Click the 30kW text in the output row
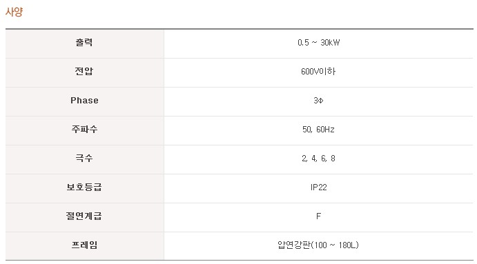This screenshot has height=264, width=477. point(330,43)
